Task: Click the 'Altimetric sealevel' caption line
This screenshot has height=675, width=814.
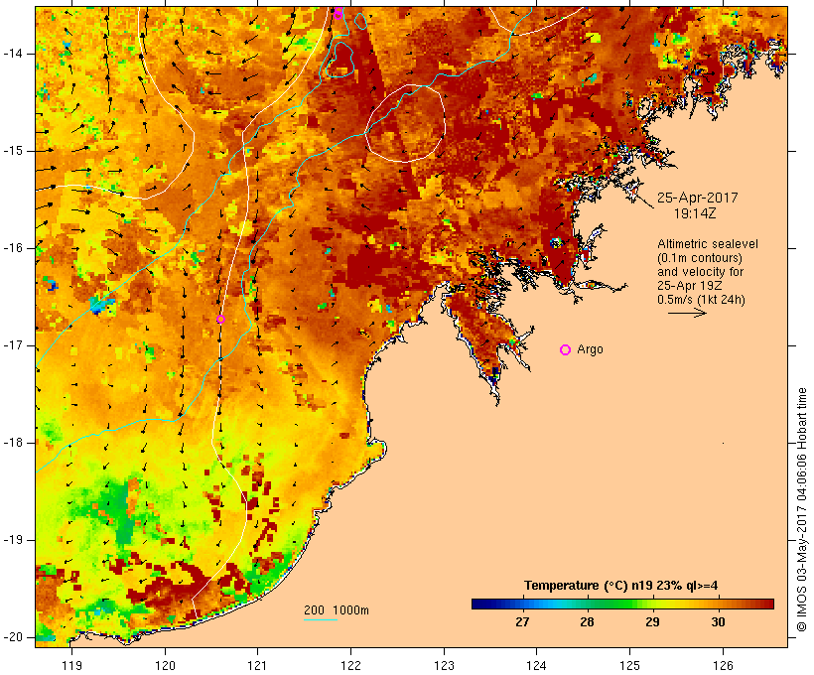Action: click(708, 244)
